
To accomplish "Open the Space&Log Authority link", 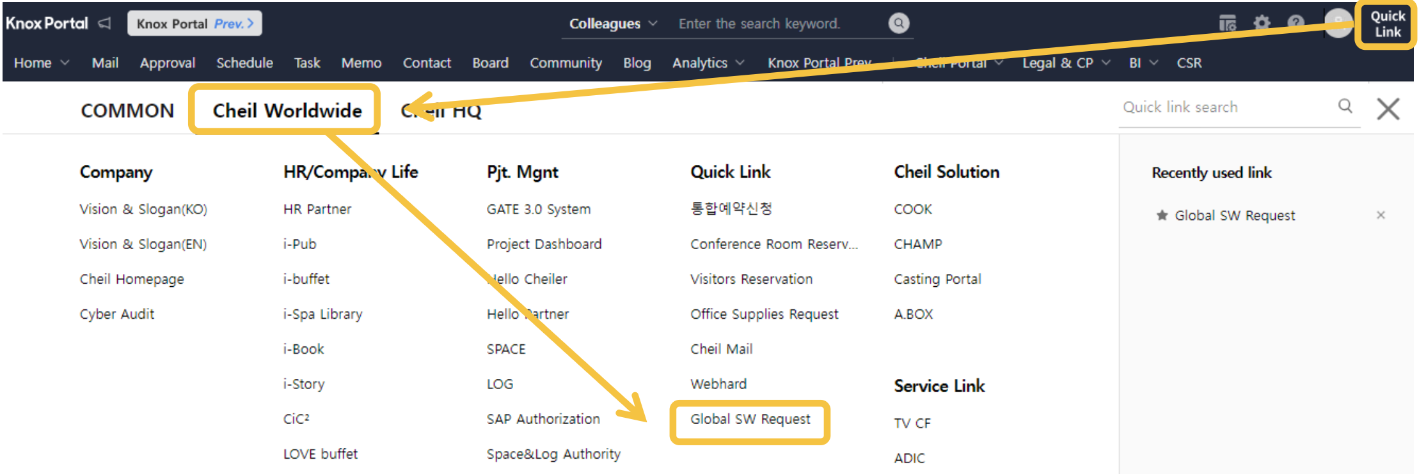I will pos(553,454).
